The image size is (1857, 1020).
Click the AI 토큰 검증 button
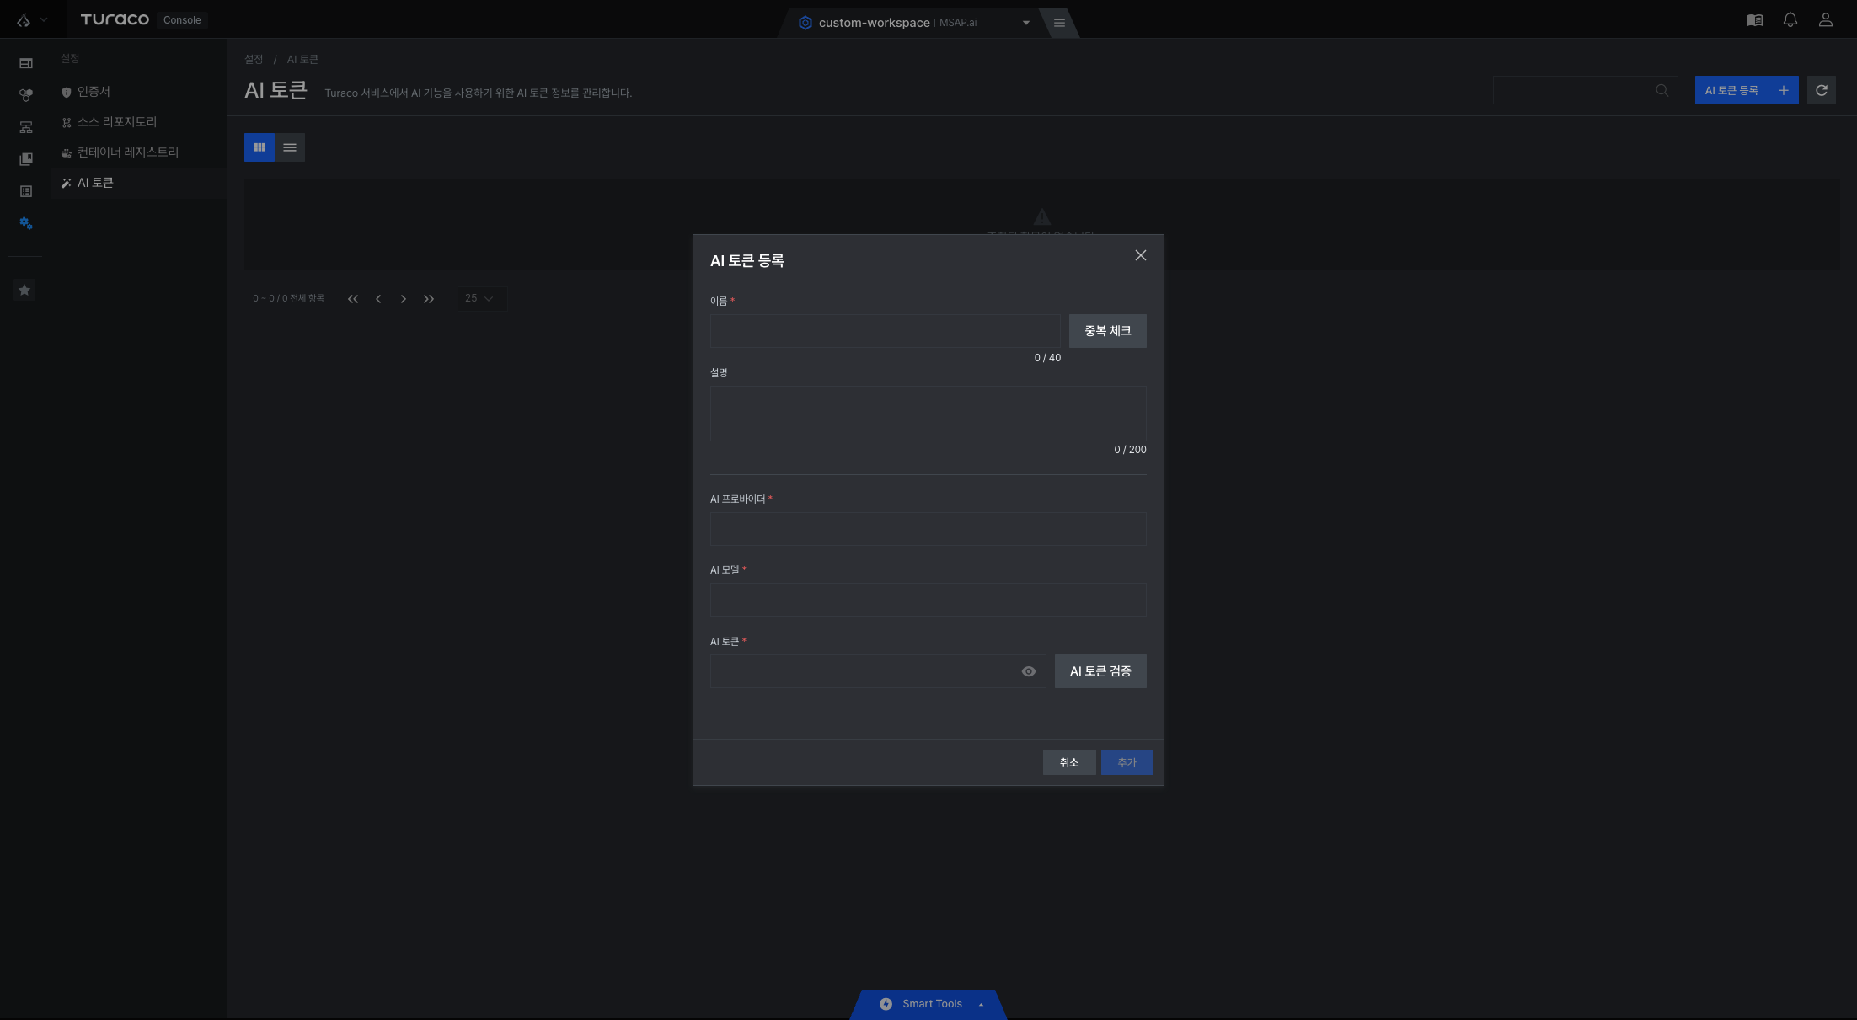(1100, 671)
